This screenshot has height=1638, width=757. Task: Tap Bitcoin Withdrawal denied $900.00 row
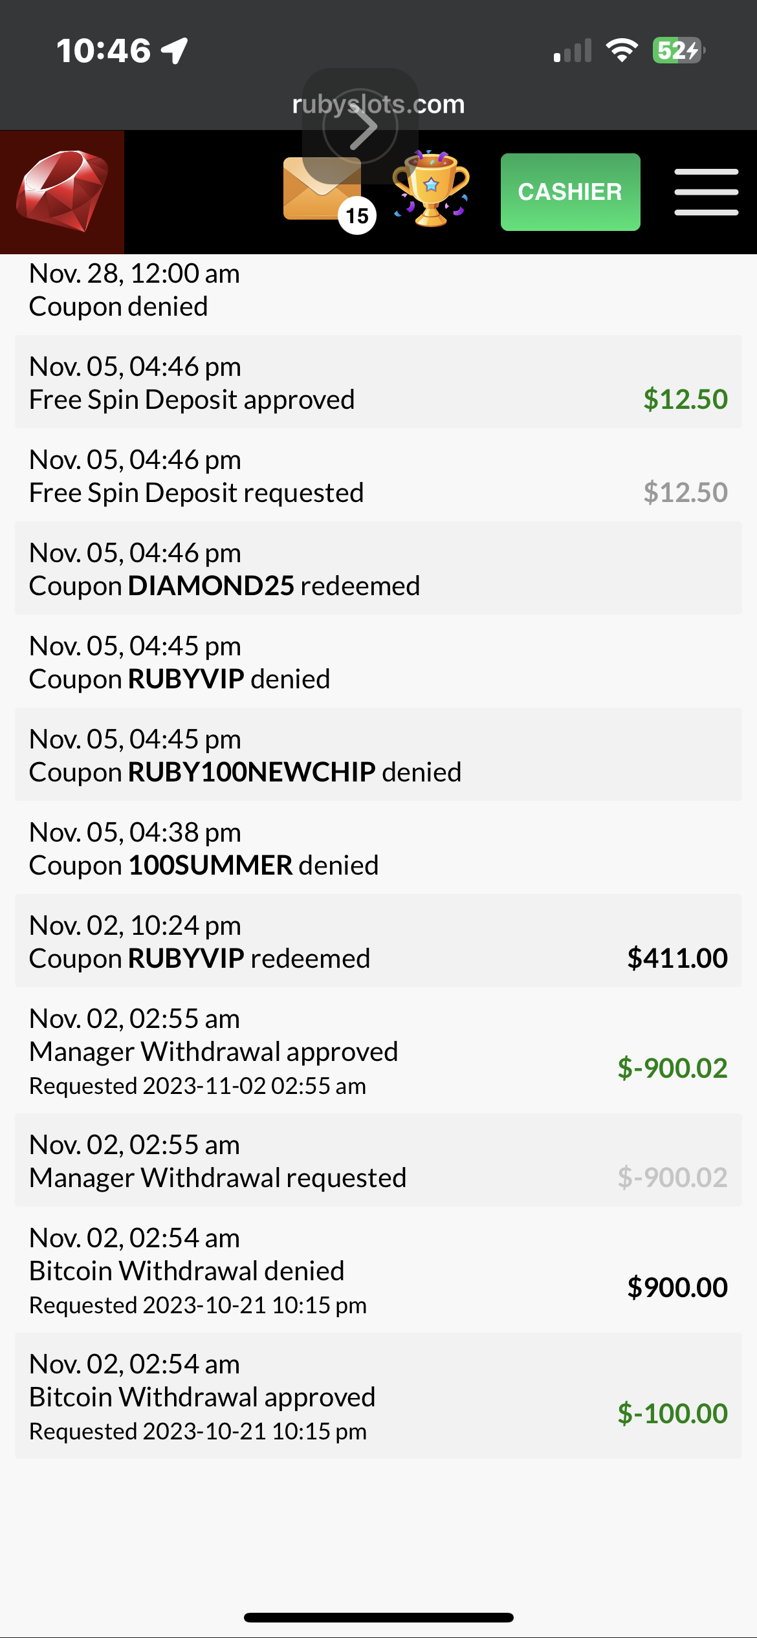(x=378, y=1271)
